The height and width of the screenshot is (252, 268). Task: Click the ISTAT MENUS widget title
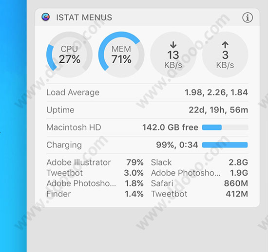click(84, 18)
